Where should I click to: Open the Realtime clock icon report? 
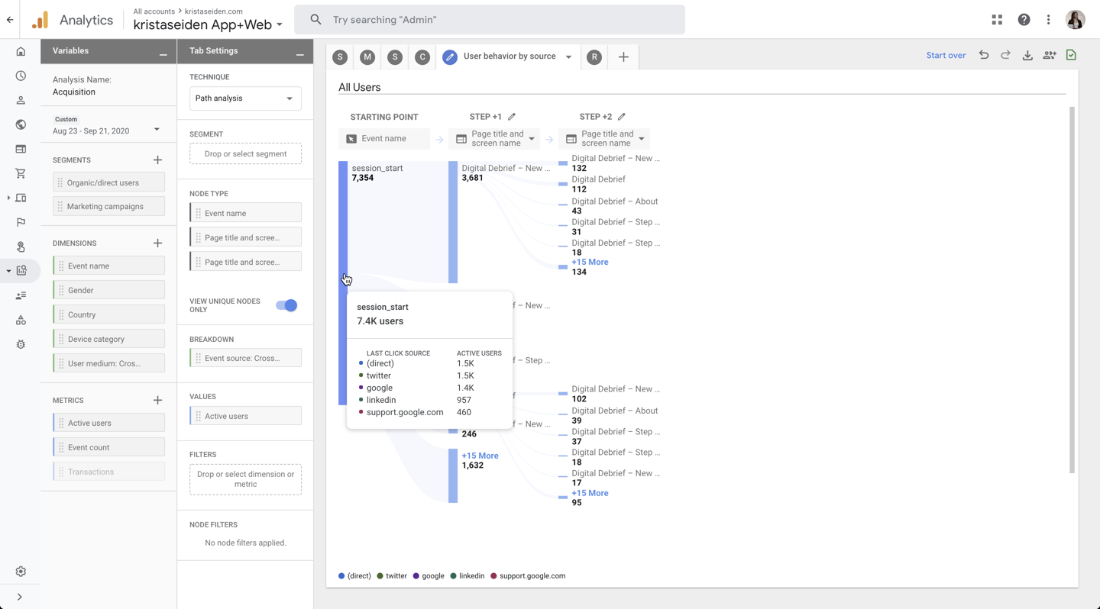(21, 76)
